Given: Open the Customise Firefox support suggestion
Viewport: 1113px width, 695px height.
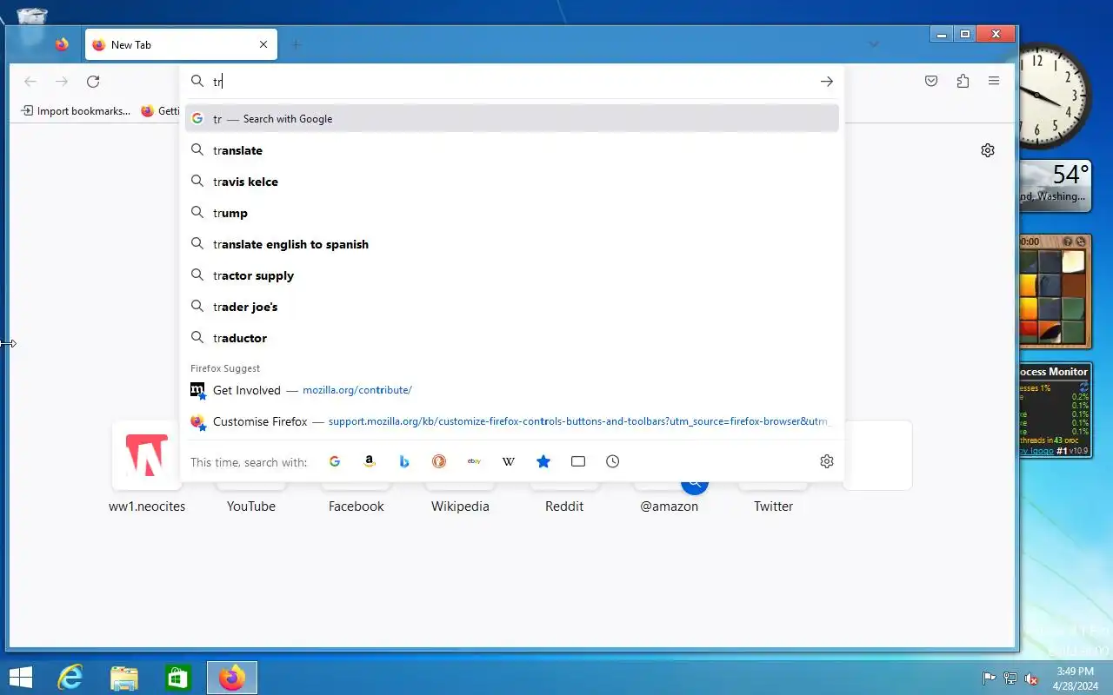Looking at the screenshot, I should [511, 421].
